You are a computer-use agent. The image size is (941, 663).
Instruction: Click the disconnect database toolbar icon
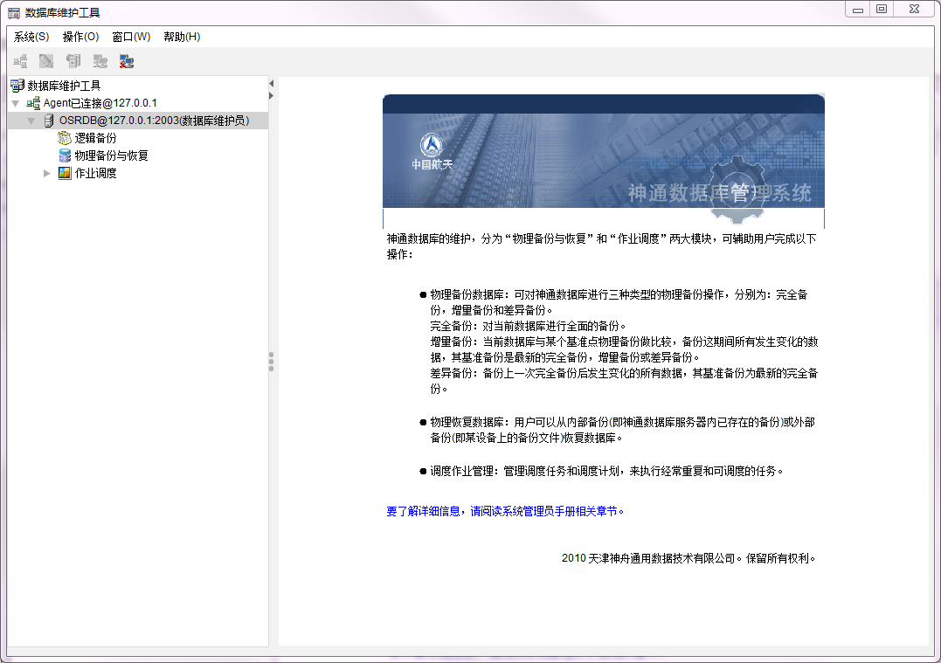[x=127, y=61]
